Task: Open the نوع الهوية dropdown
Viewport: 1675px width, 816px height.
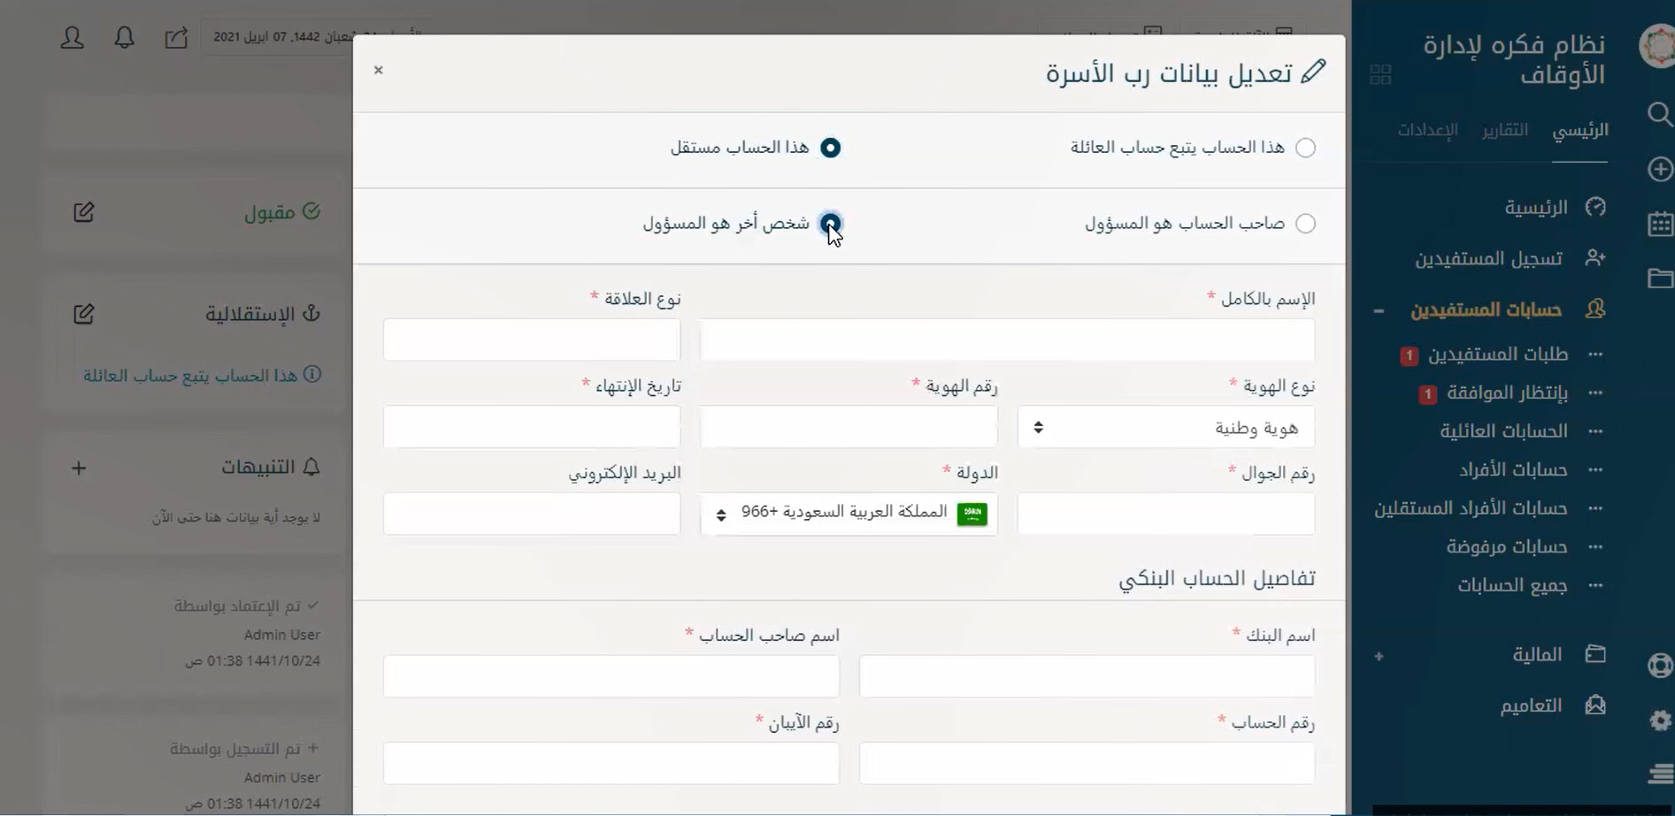Action: pyautogui.click(x=1165, y=428)
